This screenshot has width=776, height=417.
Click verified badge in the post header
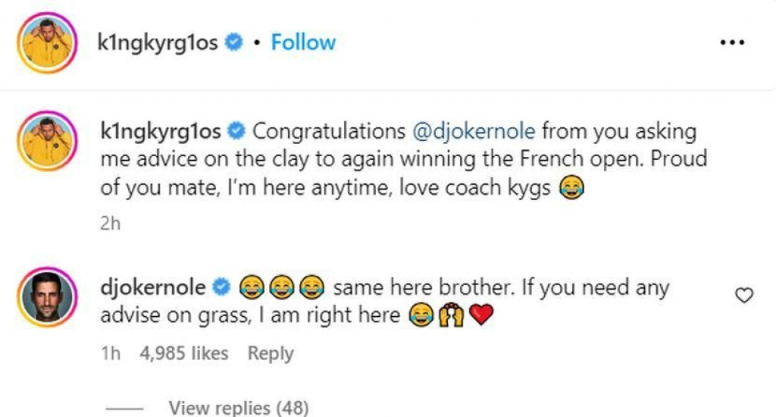(x=234, y=43)
